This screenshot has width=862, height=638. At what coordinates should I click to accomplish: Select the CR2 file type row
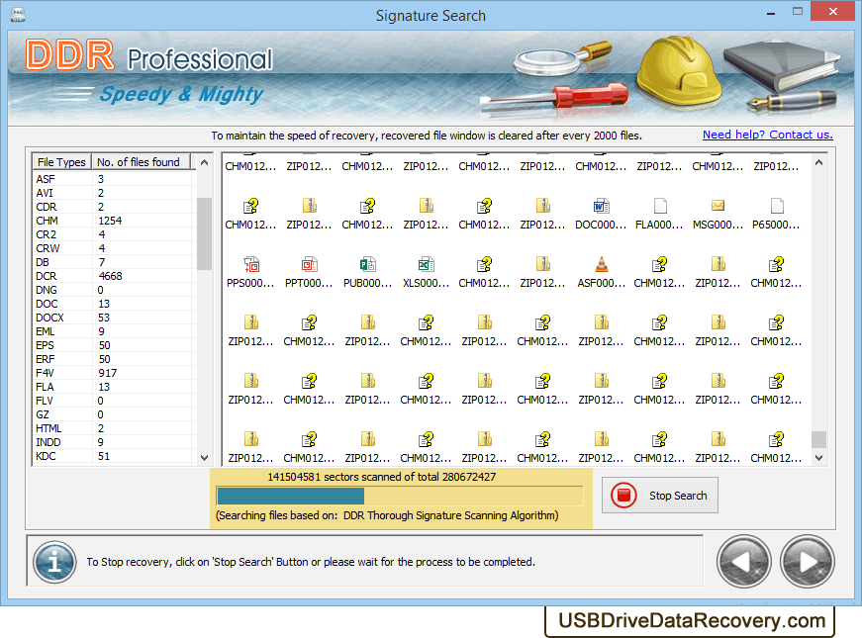115,234
